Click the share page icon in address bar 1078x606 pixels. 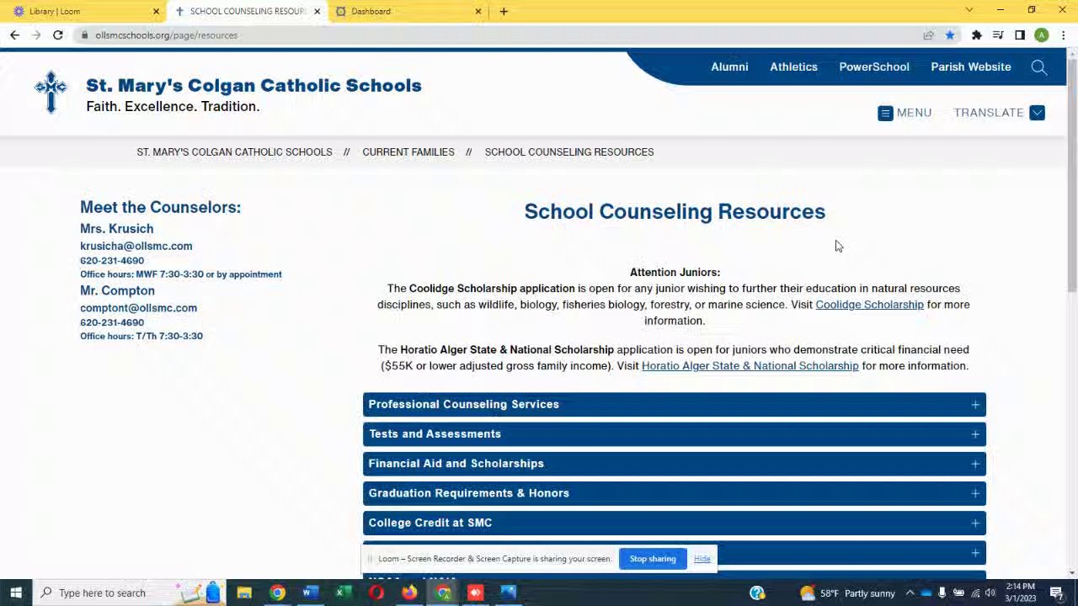point(928,35)
